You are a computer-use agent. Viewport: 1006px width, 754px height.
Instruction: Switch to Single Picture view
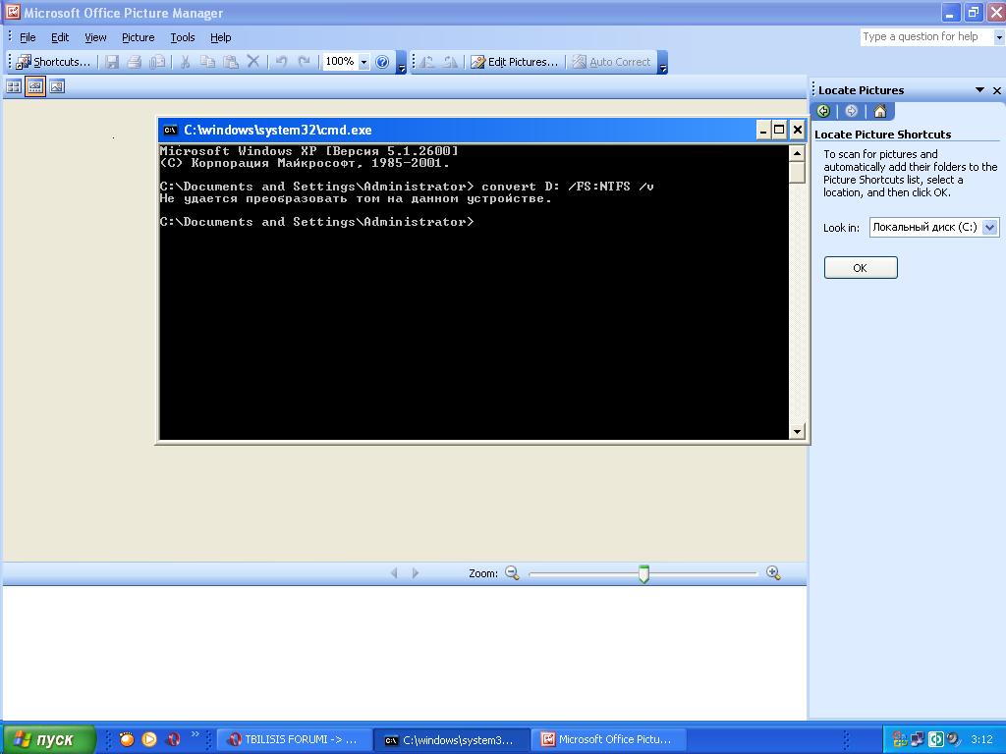tap(57, 86)
